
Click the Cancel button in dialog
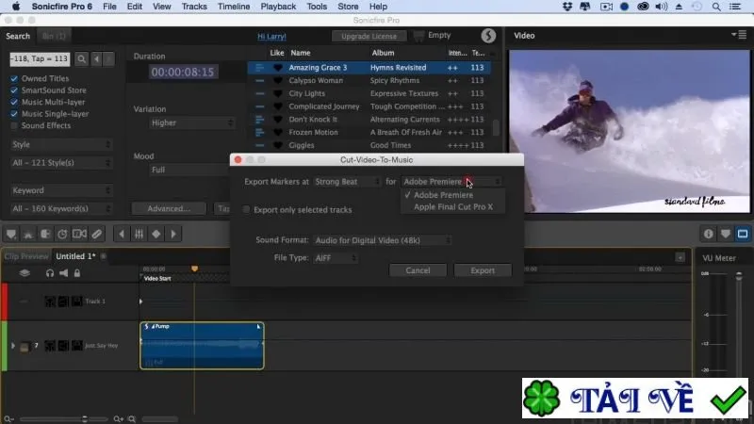point(418,270)
